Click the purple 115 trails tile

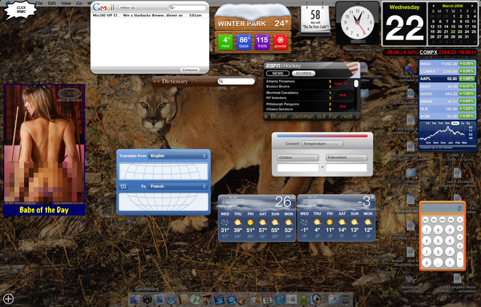pyautogui.click(x=262, y=42)
